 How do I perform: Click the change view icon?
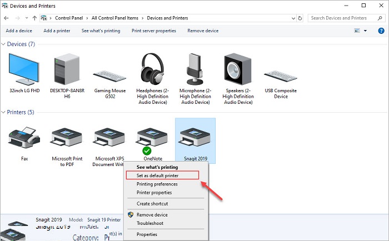tap(357, 31)
